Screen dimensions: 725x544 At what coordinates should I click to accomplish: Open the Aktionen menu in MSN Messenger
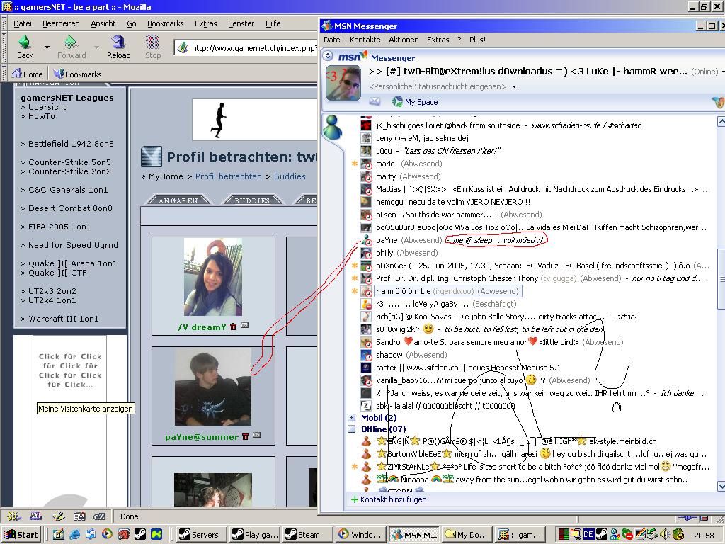click(404, 40)
